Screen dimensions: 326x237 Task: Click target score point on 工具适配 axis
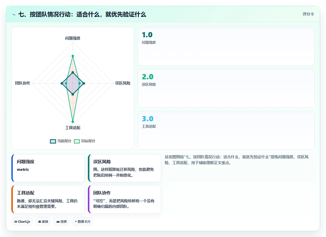point(72,122)
